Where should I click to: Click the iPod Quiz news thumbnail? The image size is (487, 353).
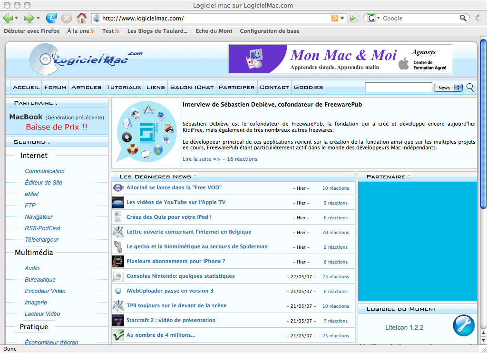tap(118, 217)
